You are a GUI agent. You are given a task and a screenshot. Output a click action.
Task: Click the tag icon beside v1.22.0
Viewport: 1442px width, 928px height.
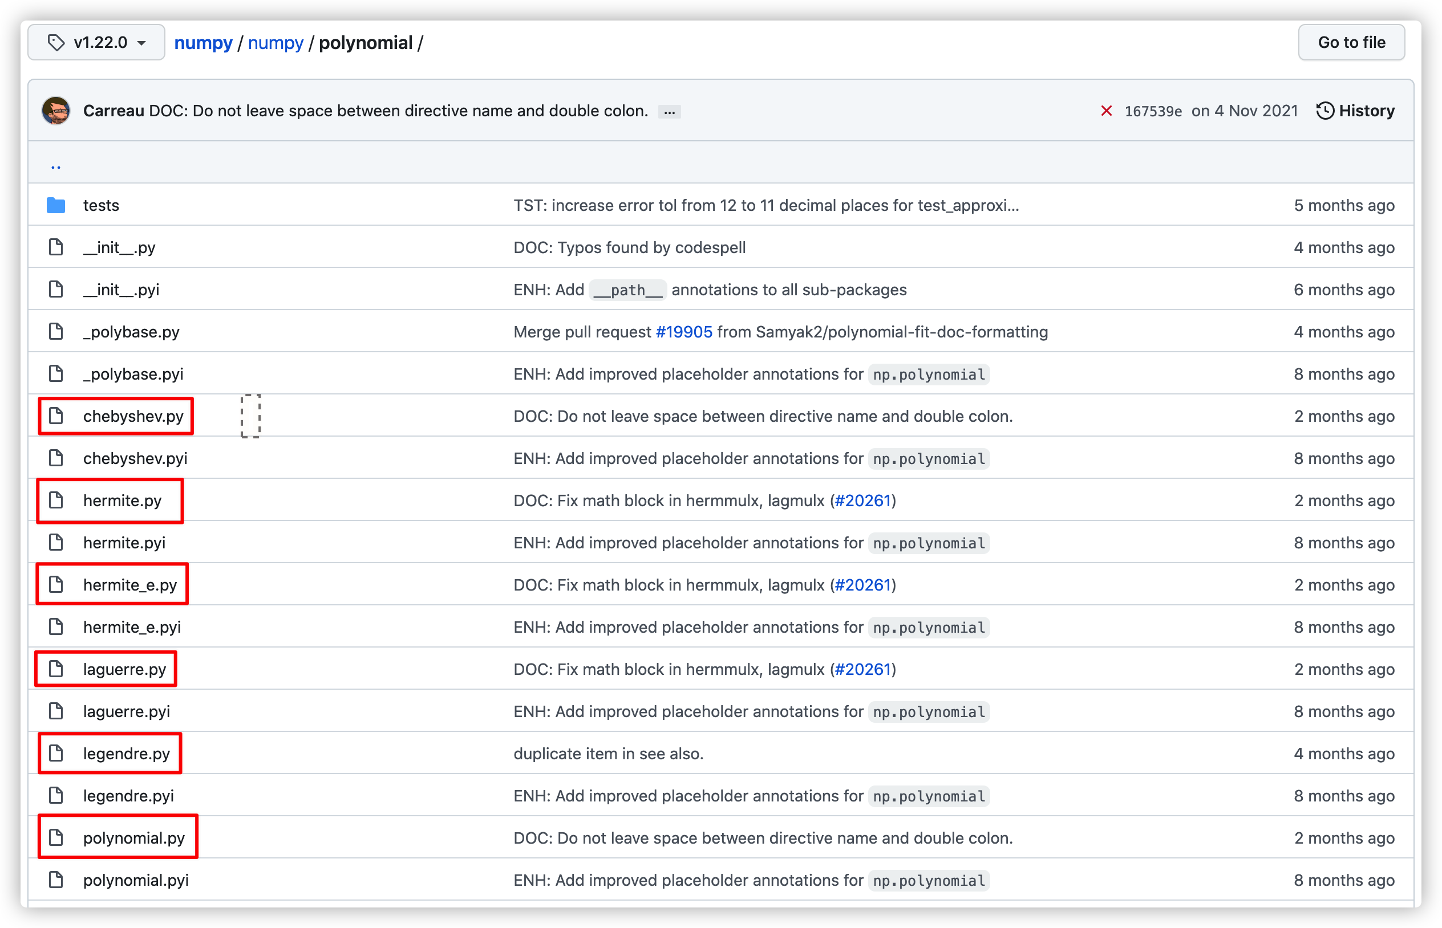tap(56, 43)
